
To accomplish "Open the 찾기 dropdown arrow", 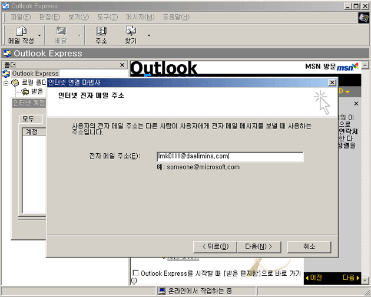I will click(x=149, y=35).
